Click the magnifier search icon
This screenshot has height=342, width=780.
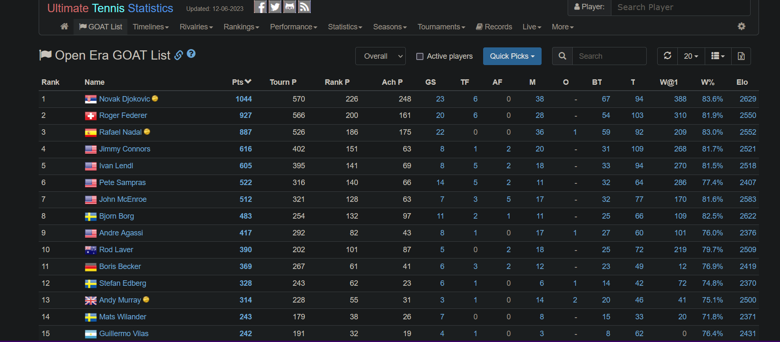562,56
